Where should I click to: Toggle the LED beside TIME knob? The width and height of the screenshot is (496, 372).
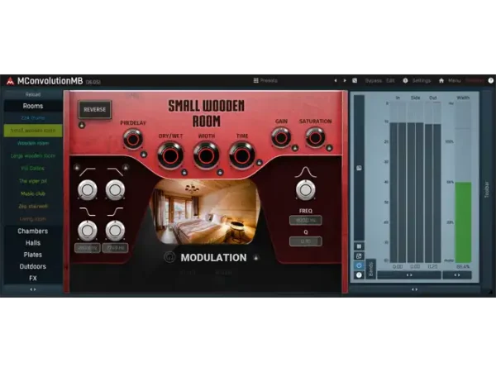click(259, 163)
